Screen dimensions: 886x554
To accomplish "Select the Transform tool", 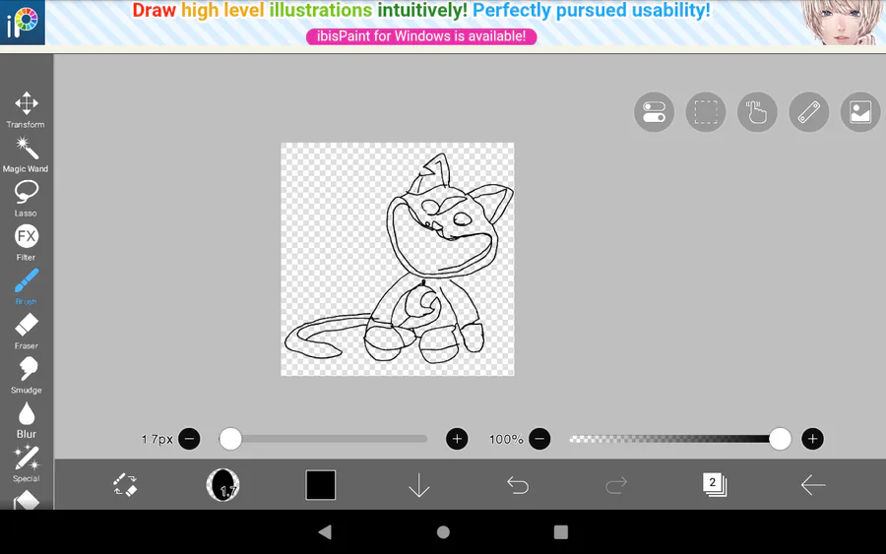I will (x=26, y=109).
